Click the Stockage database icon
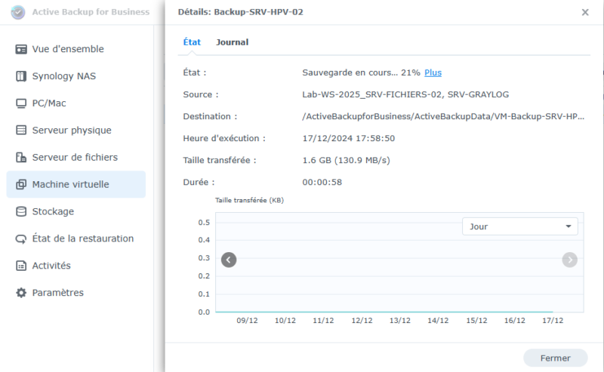 21,211
